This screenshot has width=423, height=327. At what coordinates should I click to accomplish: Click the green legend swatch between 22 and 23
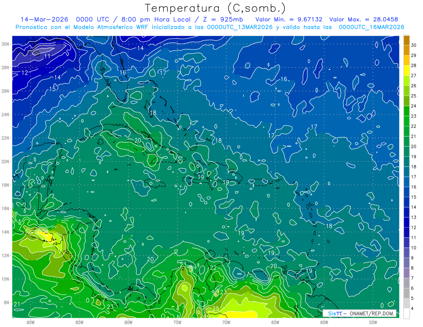click(x=406, y=121)
